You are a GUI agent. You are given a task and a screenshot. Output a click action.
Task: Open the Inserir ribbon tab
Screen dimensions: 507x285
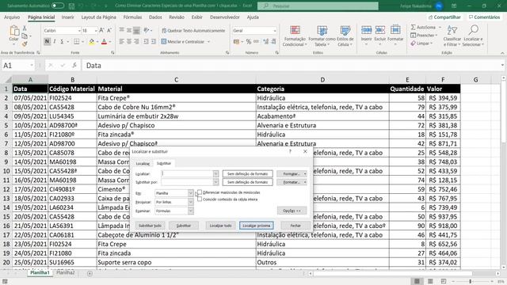tap(67, 17)
